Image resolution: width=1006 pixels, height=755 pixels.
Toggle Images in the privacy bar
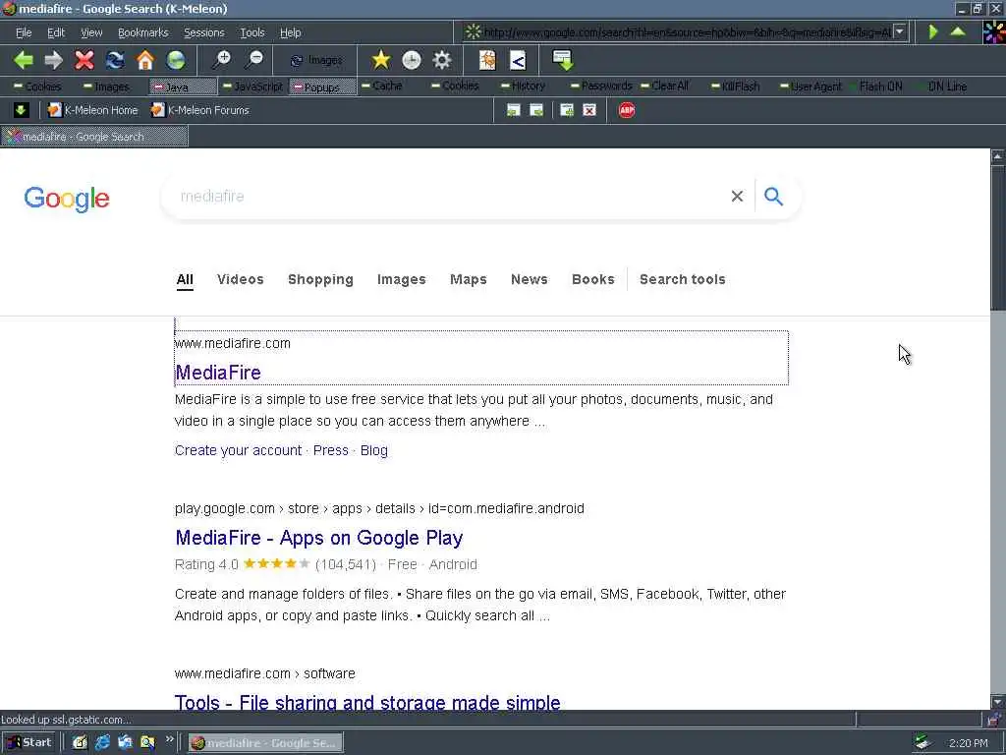106,87
